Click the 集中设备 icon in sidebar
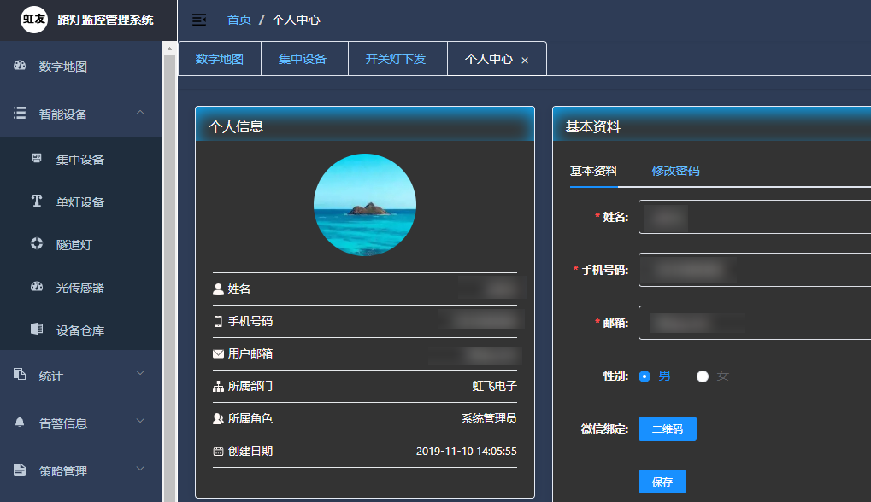This screenshot has height=502, width=871. point(37,159)
